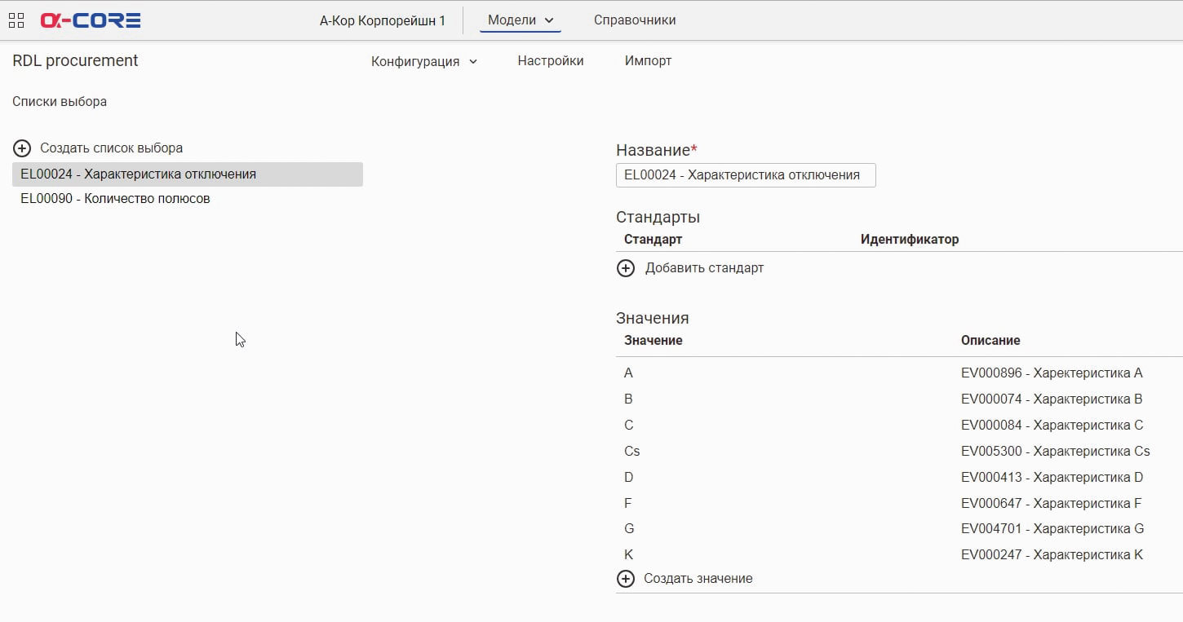Viewport: 1183px width, 622px height.
Task: Click the Создать список выбора label
Action: pyautogui.click(x=112, y=148)
